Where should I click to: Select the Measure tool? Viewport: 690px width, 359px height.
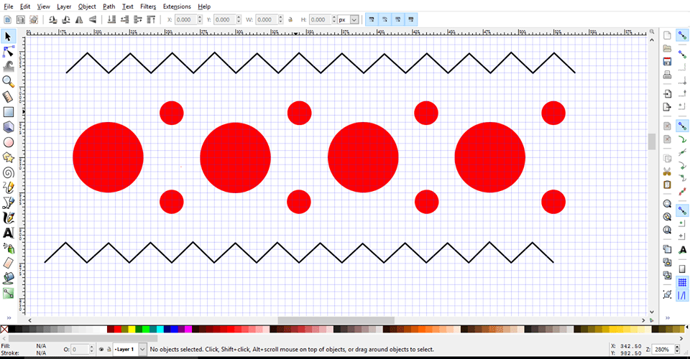point(8,97)
